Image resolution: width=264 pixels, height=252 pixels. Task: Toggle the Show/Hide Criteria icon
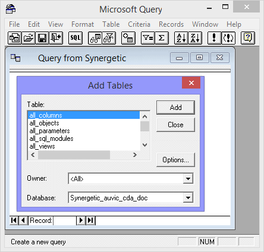[109, 38]
